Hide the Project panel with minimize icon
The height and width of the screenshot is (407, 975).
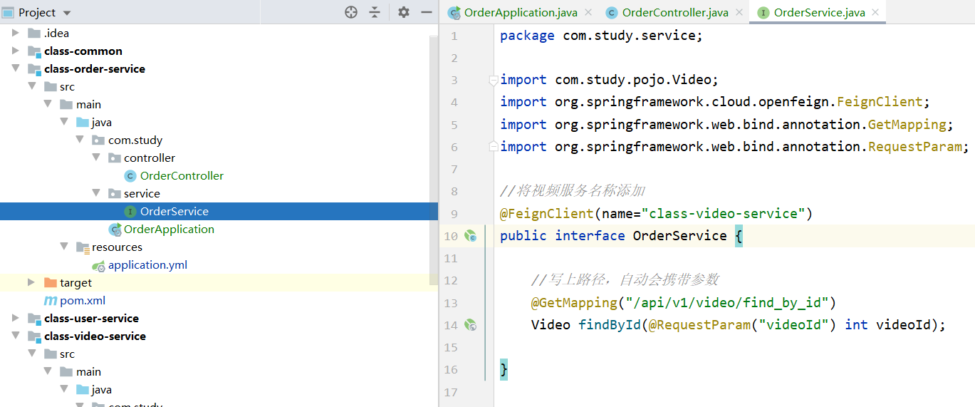[427, 12]
